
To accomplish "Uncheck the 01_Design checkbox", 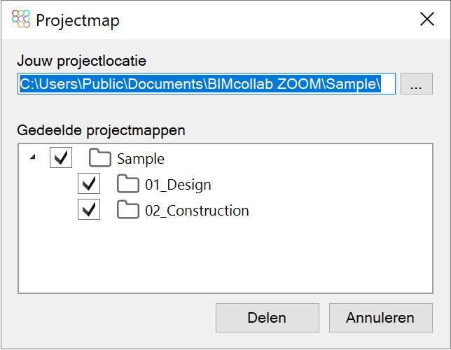I will (89, 183).
